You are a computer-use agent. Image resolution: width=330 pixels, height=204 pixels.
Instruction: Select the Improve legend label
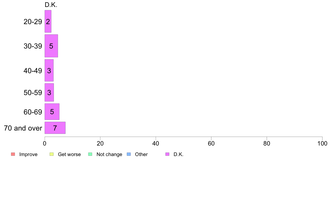coord(28,154)
